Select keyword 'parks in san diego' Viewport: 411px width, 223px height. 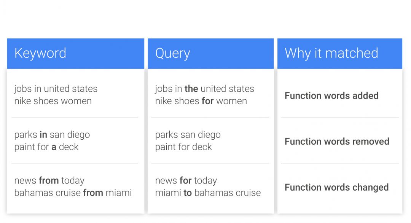pyautogui.click(x=52, y=135)
